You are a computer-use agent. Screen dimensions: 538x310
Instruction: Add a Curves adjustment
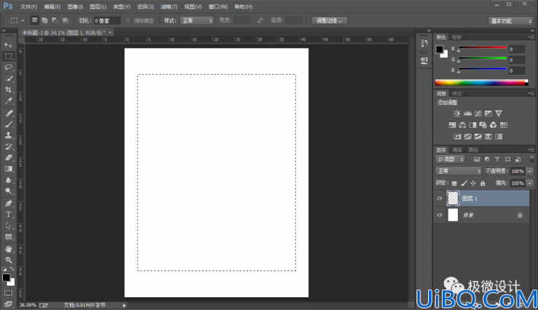click(478, 113)
